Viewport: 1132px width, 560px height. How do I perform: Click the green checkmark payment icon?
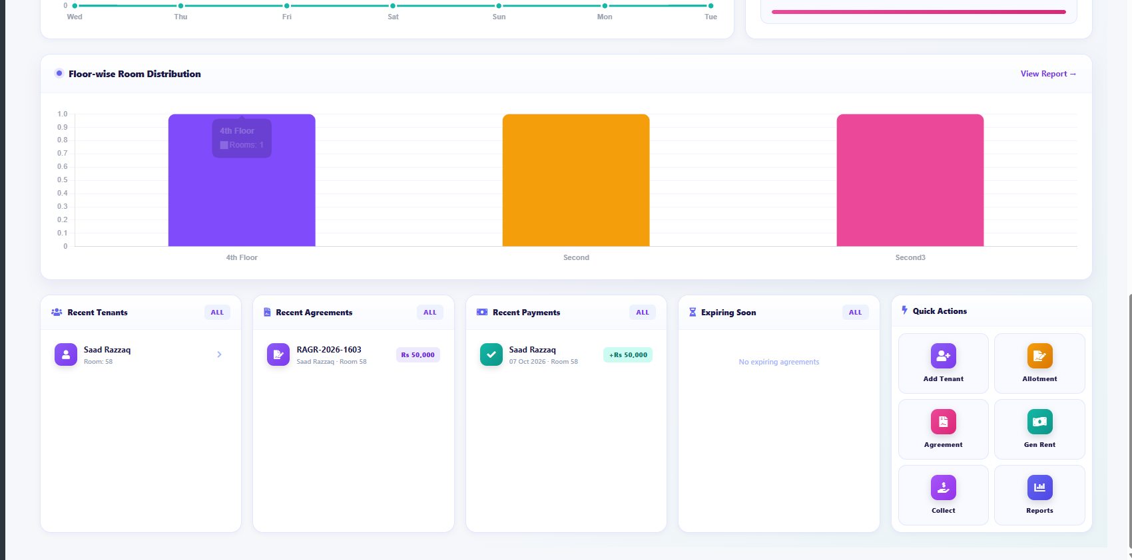tap(491, 354)
